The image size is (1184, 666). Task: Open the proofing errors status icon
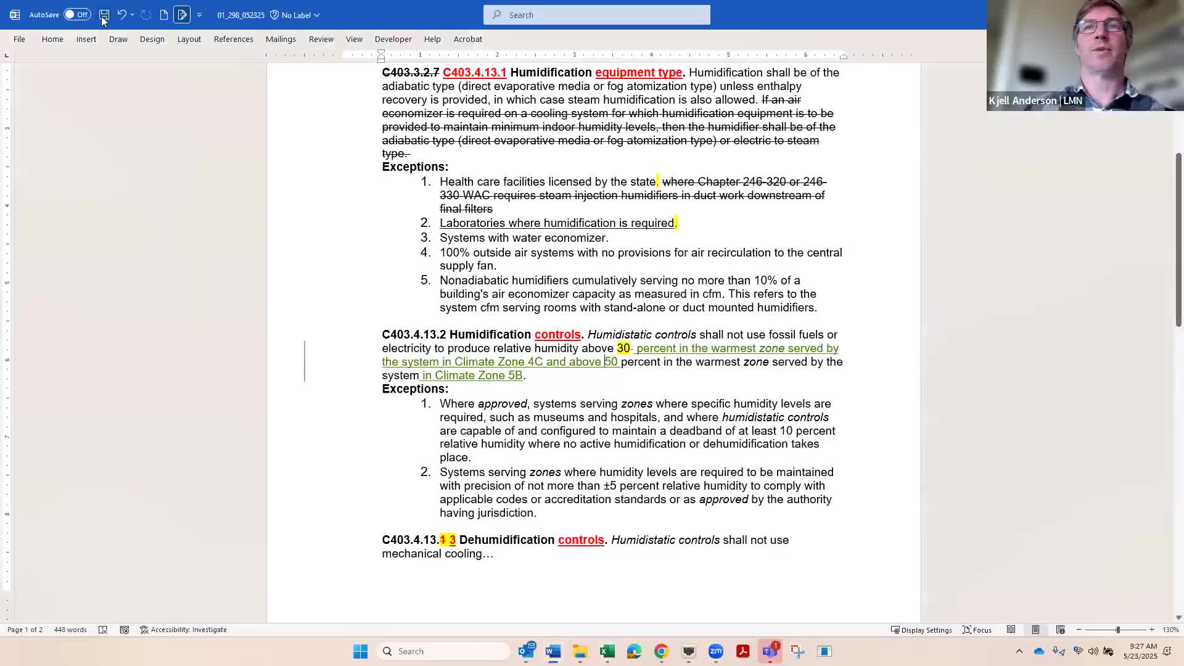pos(103,630)
